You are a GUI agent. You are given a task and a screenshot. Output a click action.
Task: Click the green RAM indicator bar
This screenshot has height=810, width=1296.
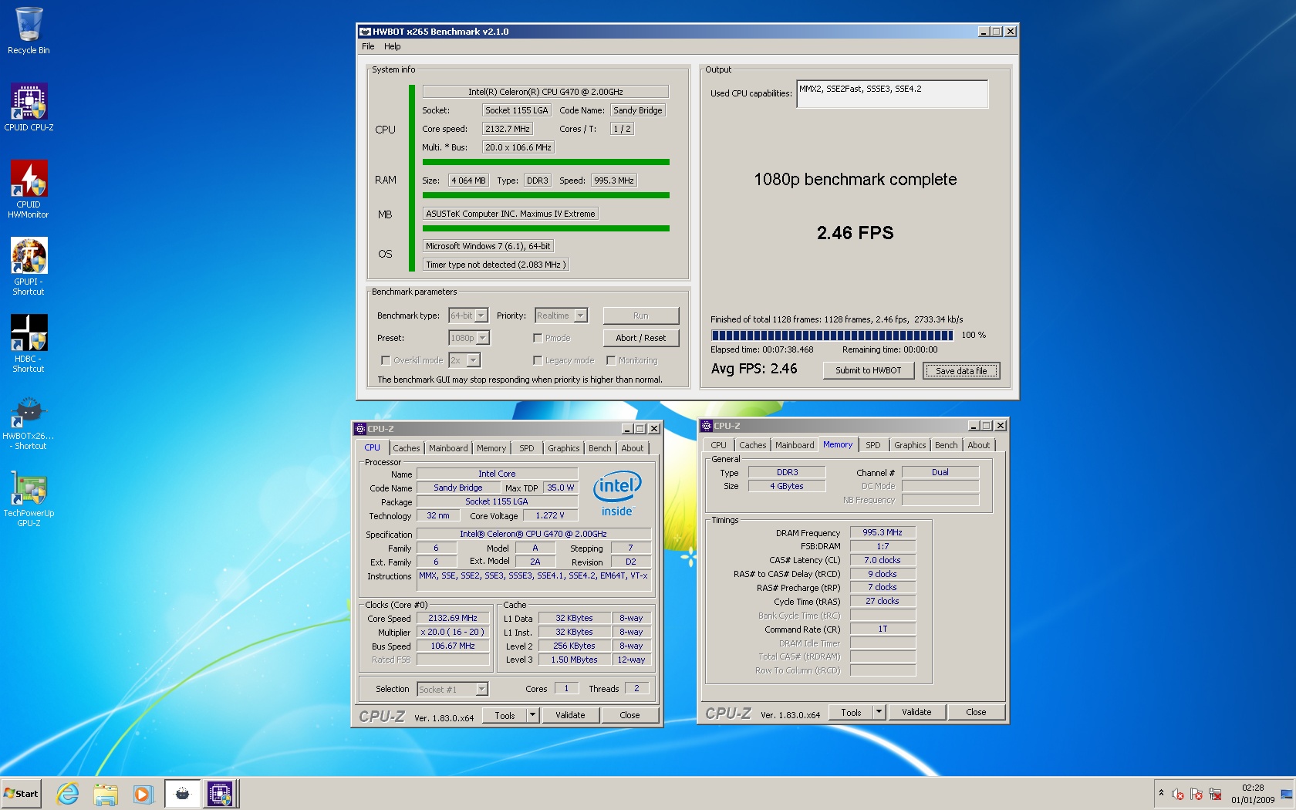coord(545,195)
